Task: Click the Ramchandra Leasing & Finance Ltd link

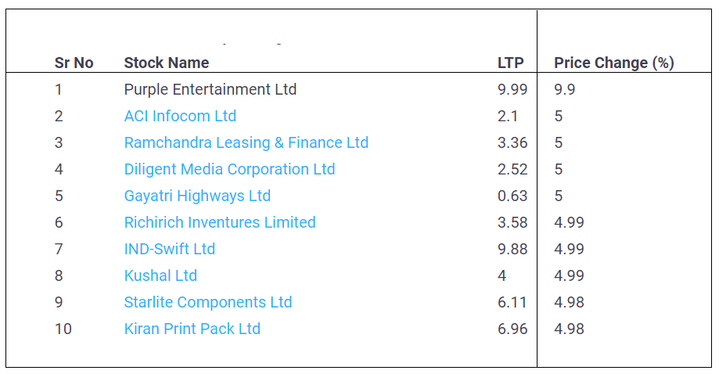Action: pos(246,142)
